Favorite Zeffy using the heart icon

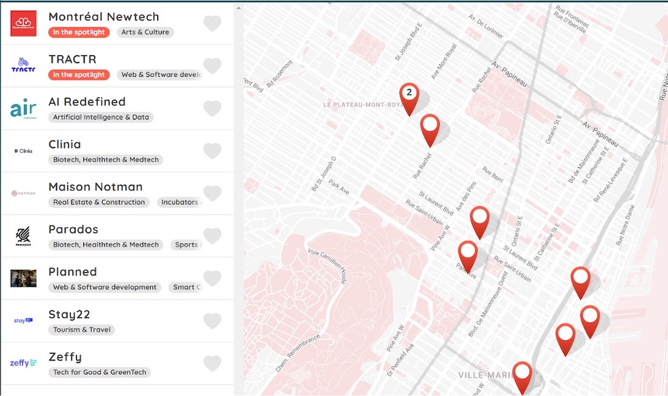pyautogui.click(x=212, y=364)
